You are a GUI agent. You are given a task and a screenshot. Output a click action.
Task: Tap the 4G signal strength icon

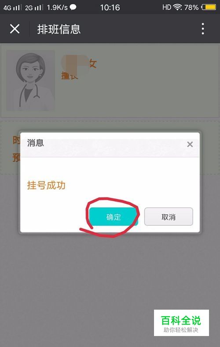[x=12, y=8]
